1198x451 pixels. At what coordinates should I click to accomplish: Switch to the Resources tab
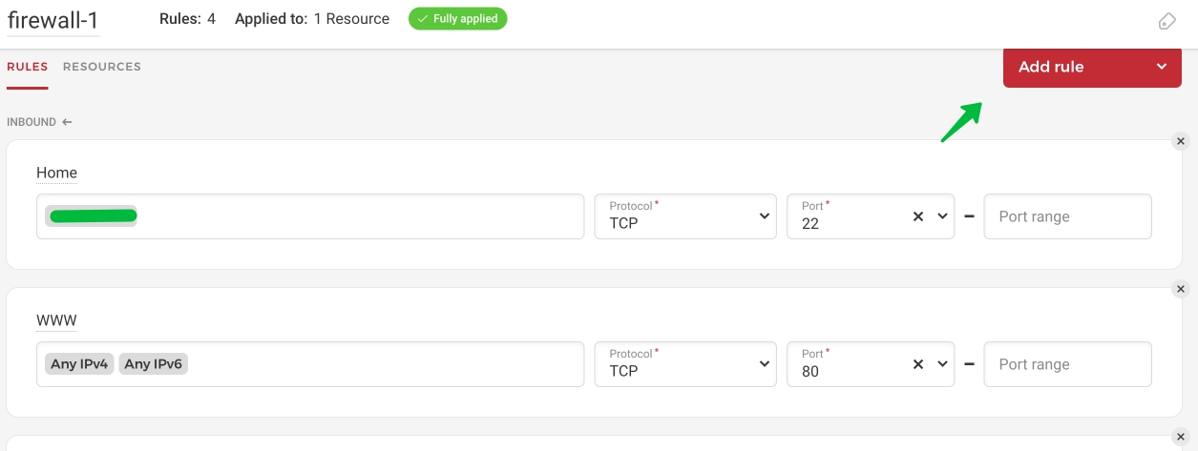102,67
